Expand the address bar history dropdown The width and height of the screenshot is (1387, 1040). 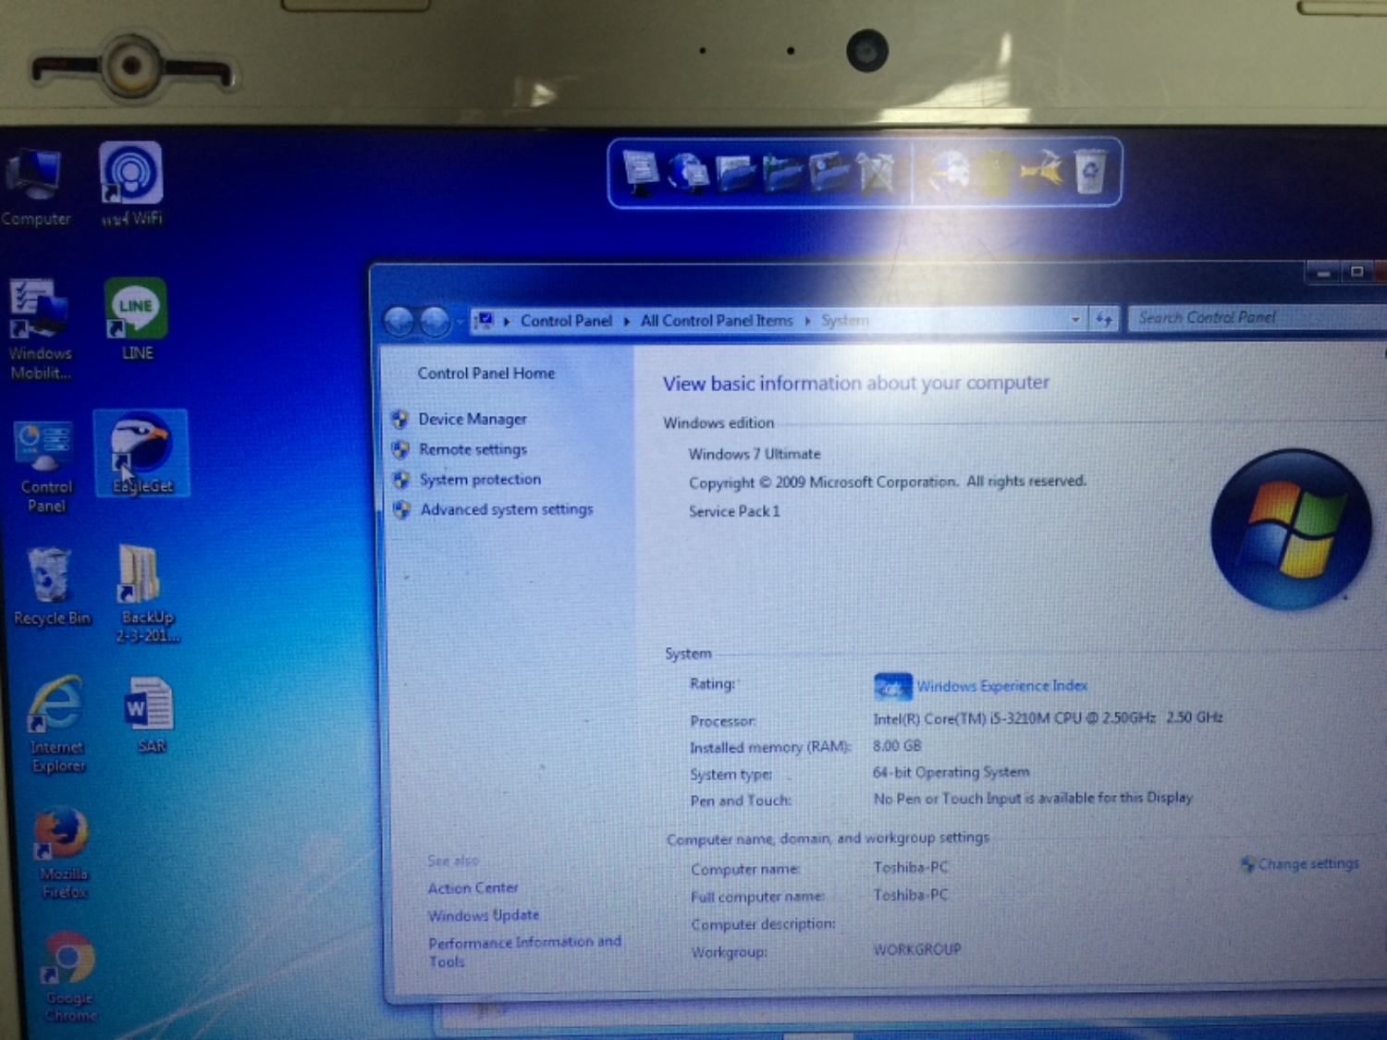pos(1075,320)
